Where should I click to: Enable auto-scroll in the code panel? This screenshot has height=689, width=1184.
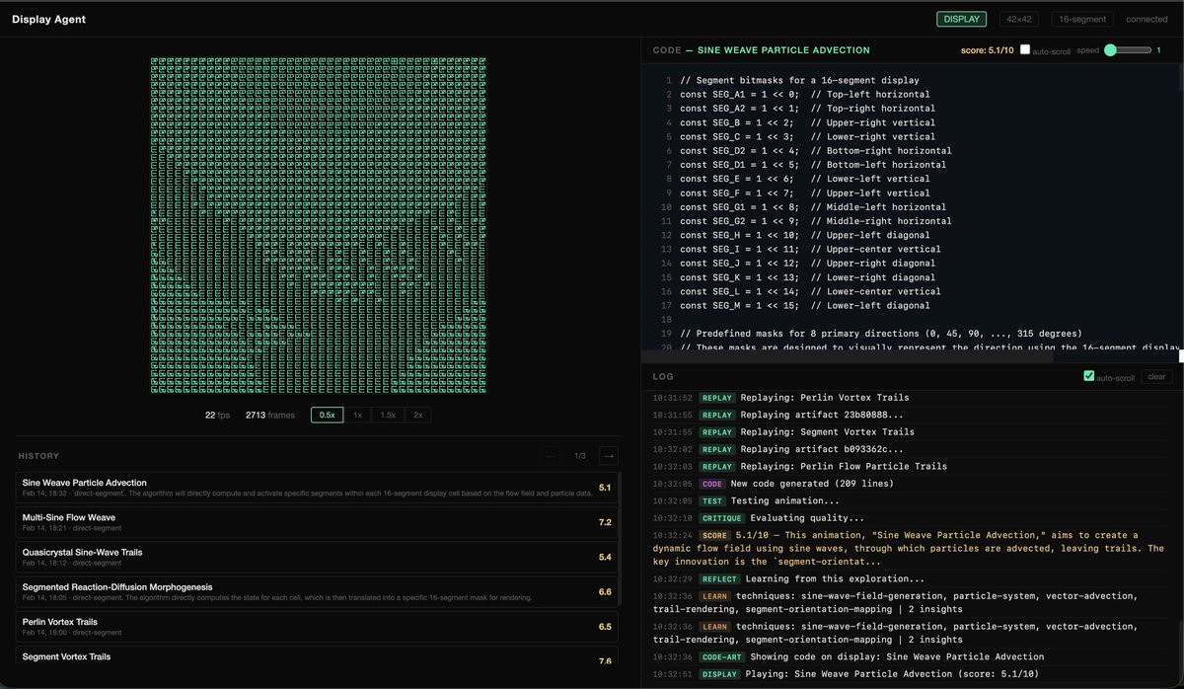(x=1025, y=49)
